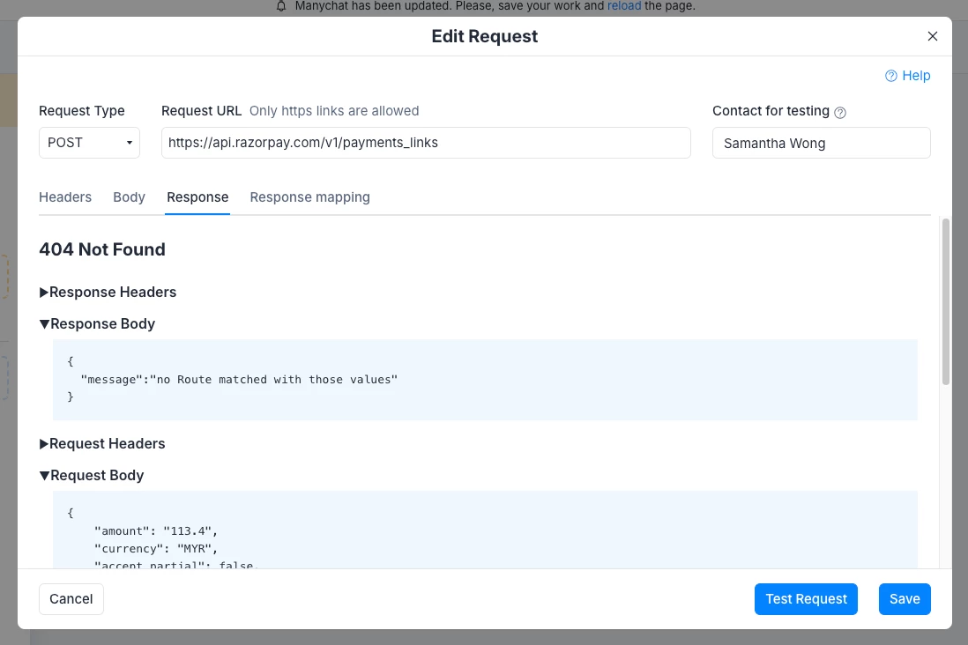Click the notification bell icon in banner
The width and height of the screenshot is (968, 645).
pyautogui.click(x=281, y=6)
